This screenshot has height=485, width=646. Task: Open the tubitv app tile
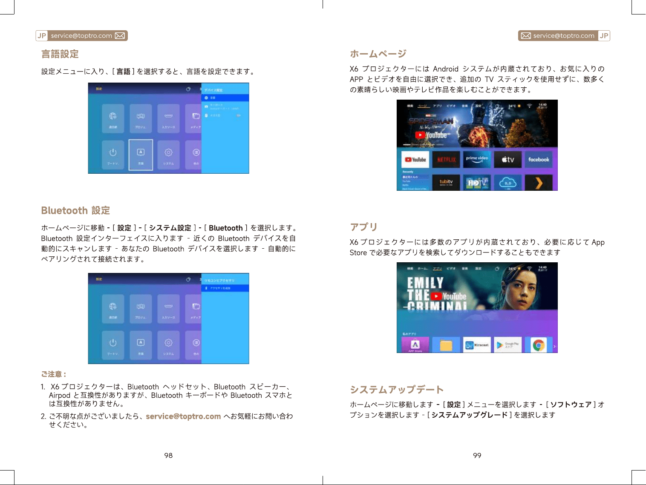coord(446,182)
